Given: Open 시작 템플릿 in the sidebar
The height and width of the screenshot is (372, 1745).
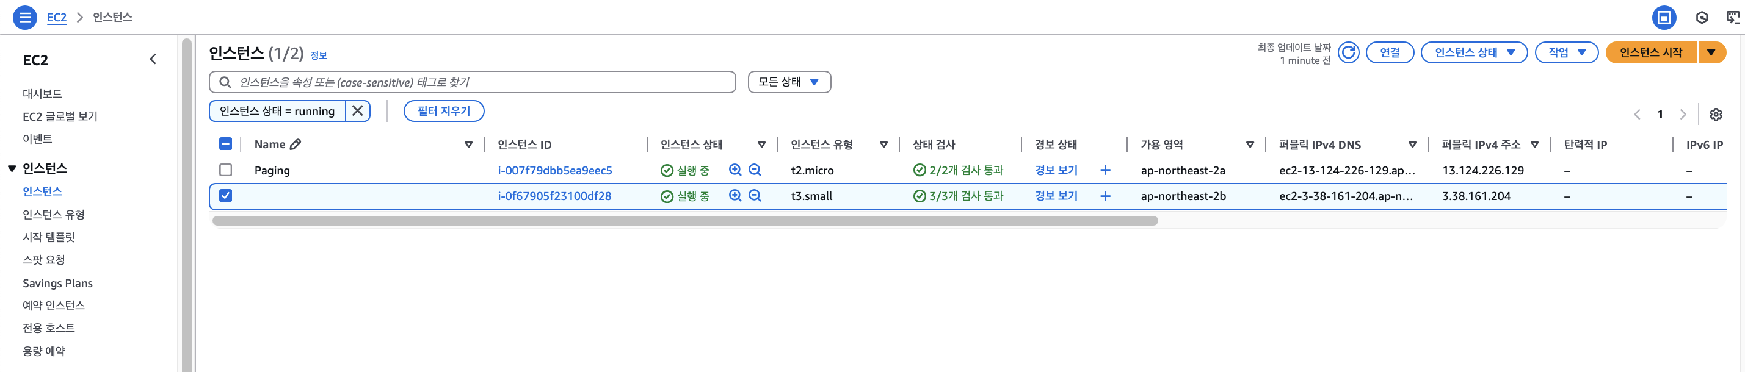Looking at the screenshot, I should pyautogui.click(x=49, y=237).
